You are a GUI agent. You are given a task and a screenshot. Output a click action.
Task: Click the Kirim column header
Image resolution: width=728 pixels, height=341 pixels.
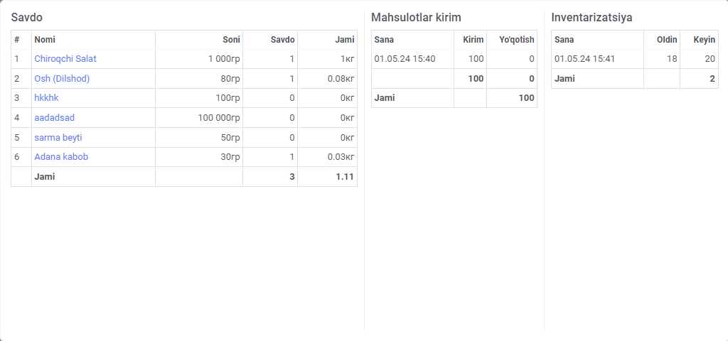[473, 40]
